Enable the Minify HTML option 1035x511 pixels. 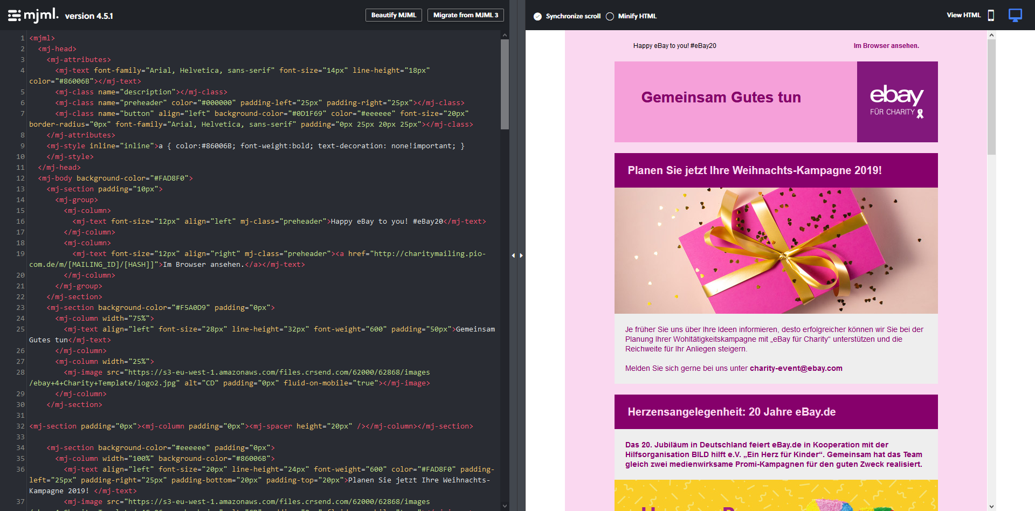click(x=610, y=16)
